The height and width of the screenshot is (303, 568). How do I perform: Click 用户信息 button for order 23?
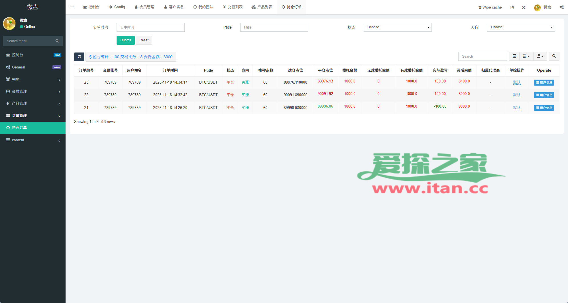click(544, 82)
